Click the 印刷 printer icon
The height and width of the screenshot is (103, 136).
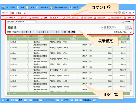pos(125,18)
